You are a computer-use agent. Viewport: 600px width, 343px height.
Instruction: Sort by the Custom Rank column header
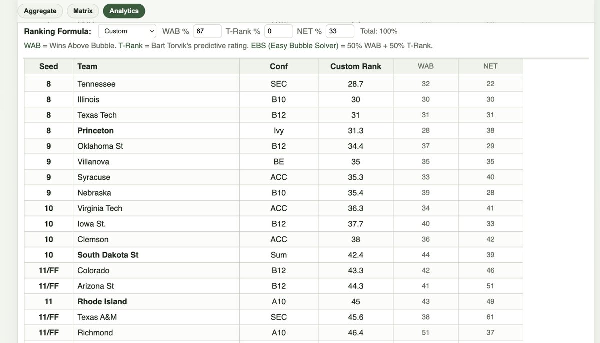[356, 66]
